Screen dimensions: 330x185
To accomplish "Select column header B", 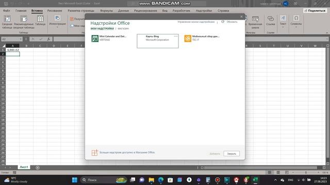I will click(26, 46).
